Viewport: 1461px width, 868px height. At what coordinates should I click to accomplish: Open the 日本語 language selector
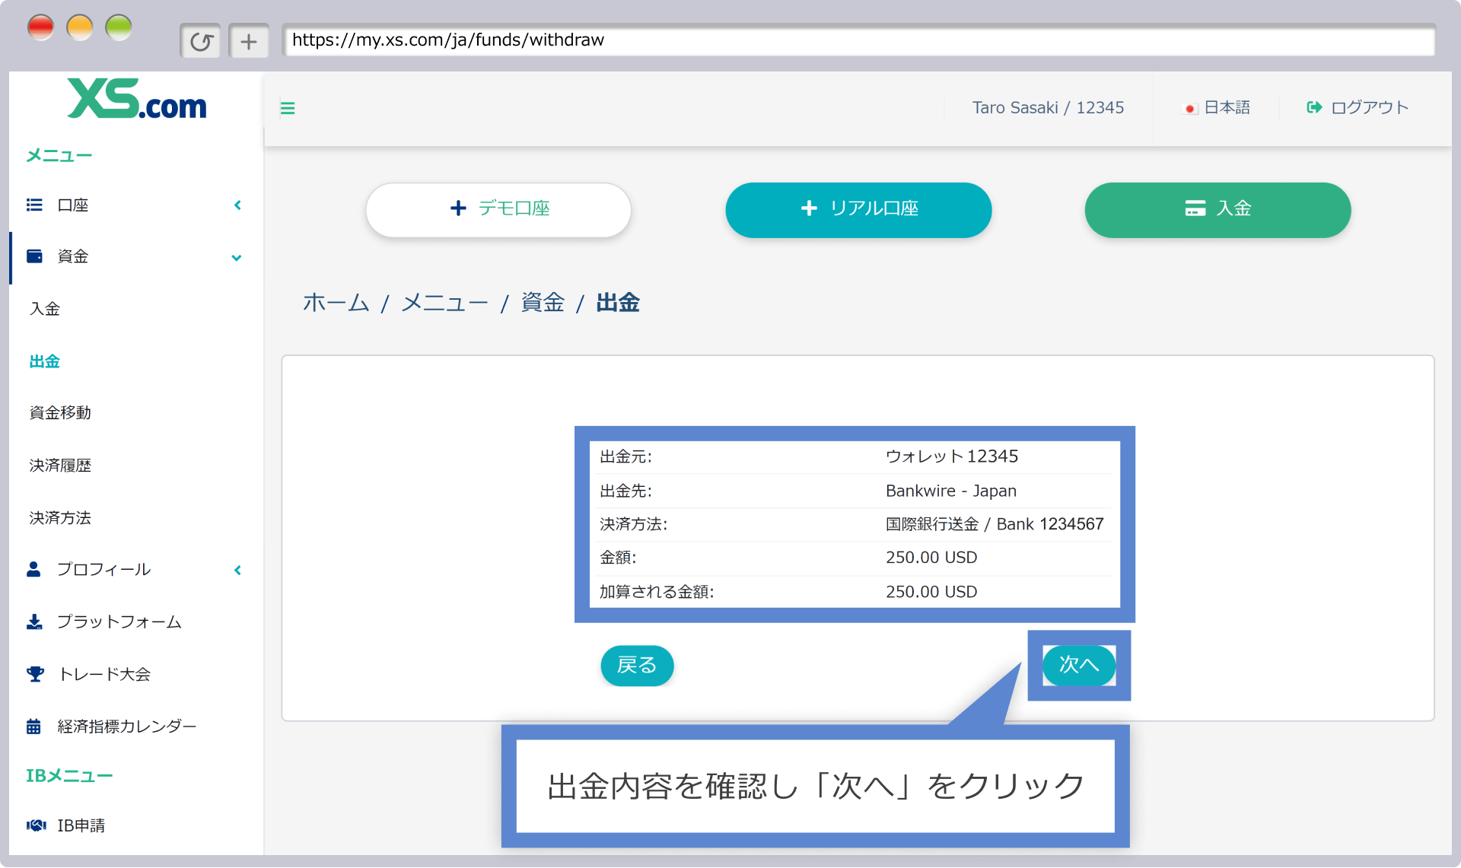click(x=1217, y=108)
